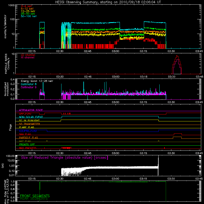This screenshot has height=204, width=204.
Task: Click the GAP_FLAG label
Action: tap(25, 113)
